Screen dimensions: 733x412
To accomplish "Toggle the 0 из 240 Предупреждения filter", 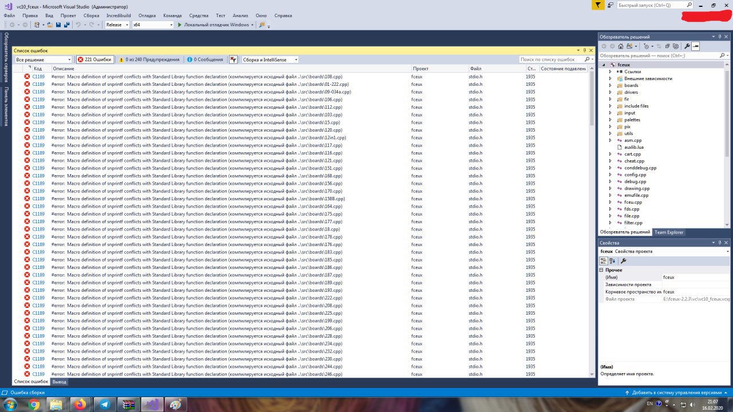I will coord(149,60).
